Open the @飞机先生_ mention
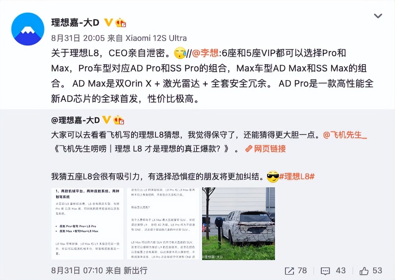Viewport: 395px width, 280px height. (345, 135)
